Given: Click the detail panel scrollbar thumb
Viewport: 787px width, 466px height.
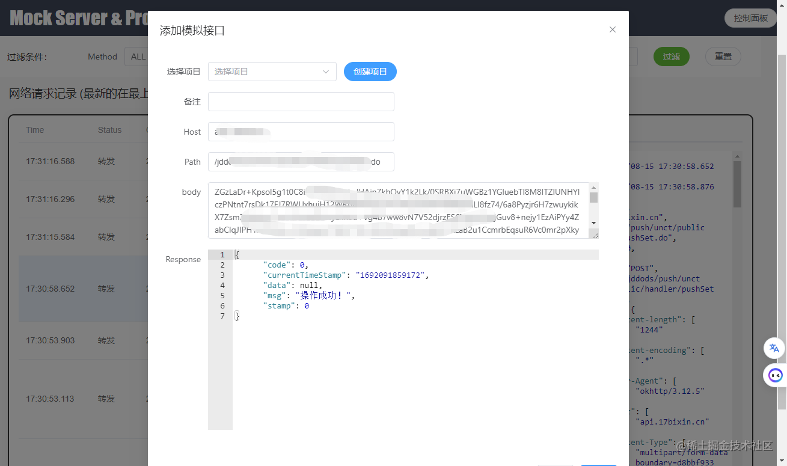Looking at the screenshot, I should [737, 185].
